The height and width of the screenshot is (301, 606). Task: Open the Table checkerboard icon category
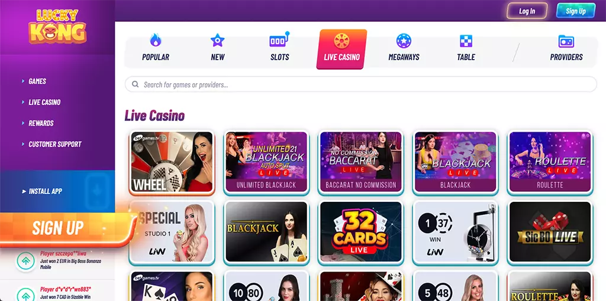tap(466, 41)
